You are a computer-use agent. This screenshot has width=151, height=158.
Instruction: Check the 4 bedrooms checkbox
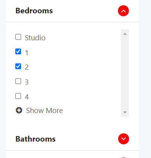click(x=18, y=96)
